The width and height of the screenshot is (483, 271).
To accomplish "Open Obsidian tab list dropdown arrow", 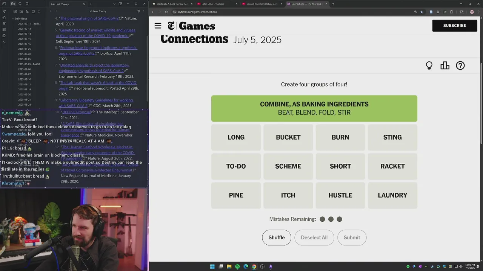I will point(114,4).
